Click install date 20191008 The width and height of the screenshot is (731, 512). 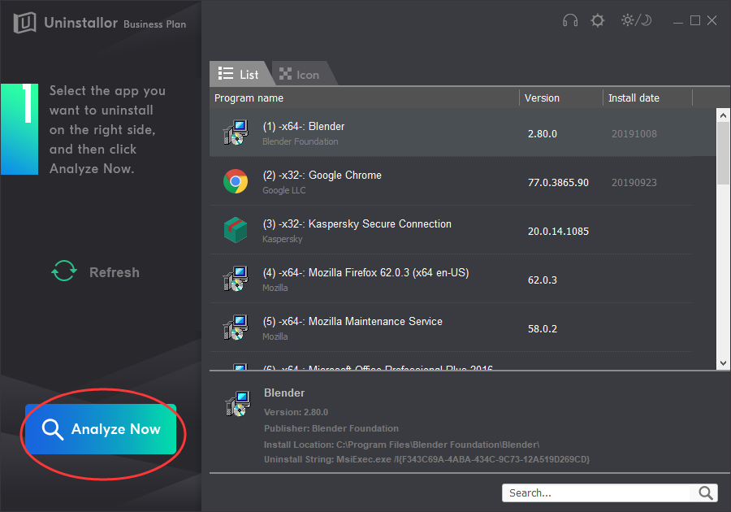tap(634, 134)
